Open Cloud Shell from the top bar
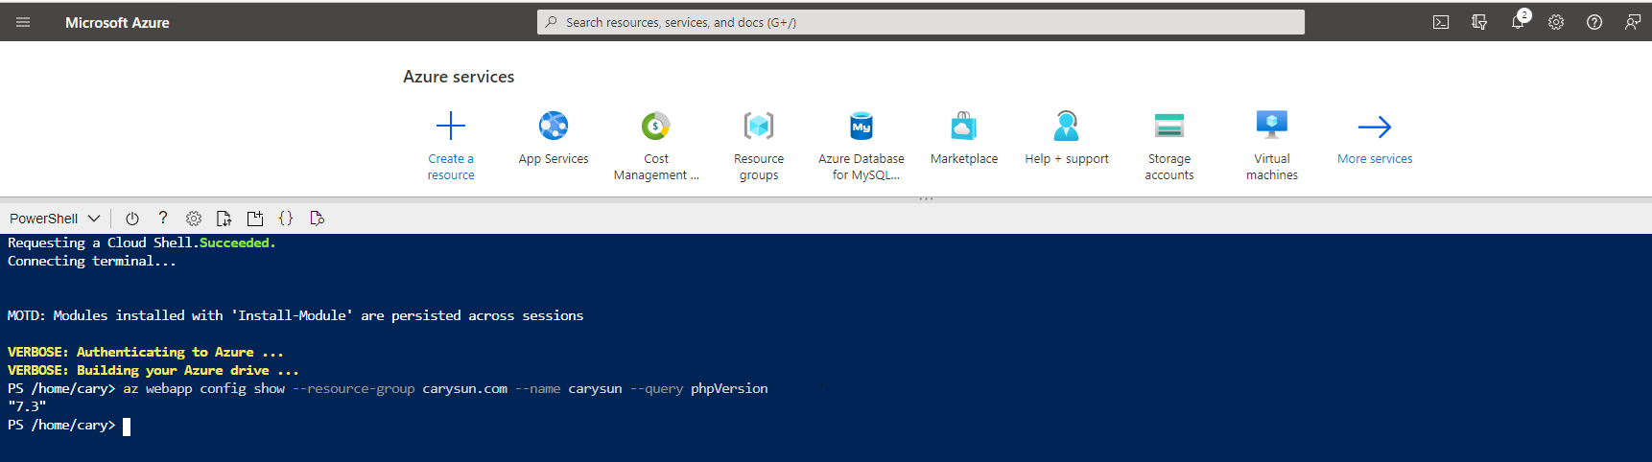 point(1441,22)
